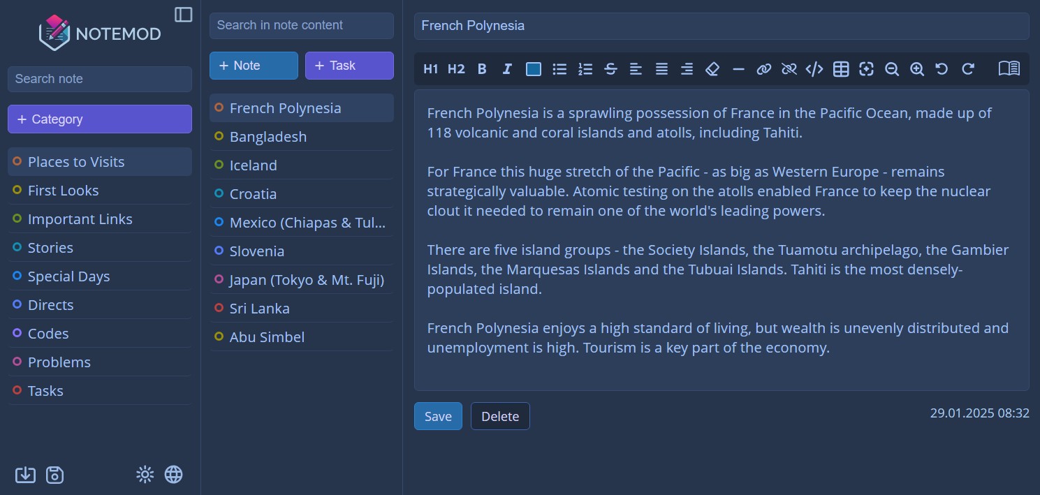The height and width of the screenshot is (495, 1040).
Task: Insert a hyperlink with the link icon
Action: [763, 68]
